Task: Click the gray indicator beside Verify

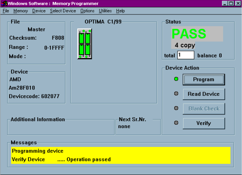Action: (176, 123)
